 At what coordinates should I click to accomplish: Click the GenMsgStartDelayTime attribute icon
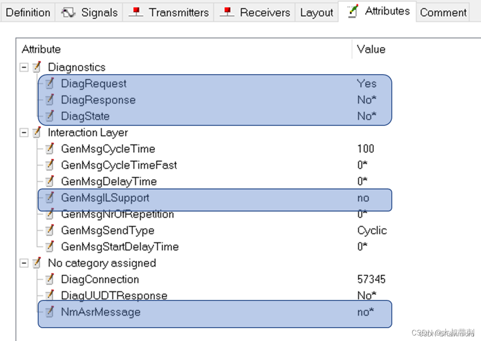(50, 246)
